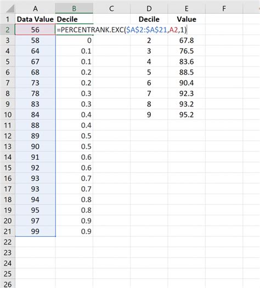Select row 10 header
This screenshot has height=288, width=260.
point(8,115)
